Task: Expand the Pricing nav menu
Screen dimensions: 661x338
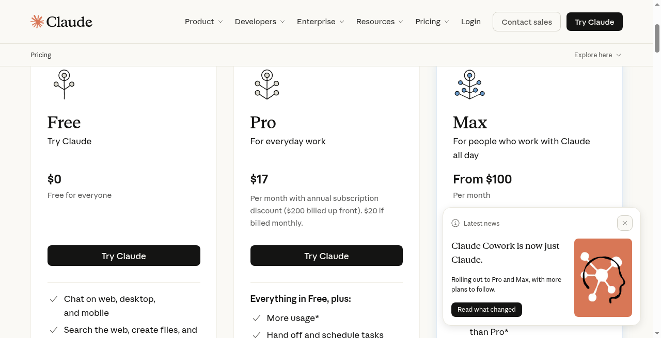Action: click(432, 22)
